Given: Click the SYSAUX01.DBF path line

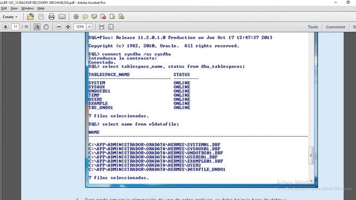Looking at the screenshot, I should coord(155,149).
